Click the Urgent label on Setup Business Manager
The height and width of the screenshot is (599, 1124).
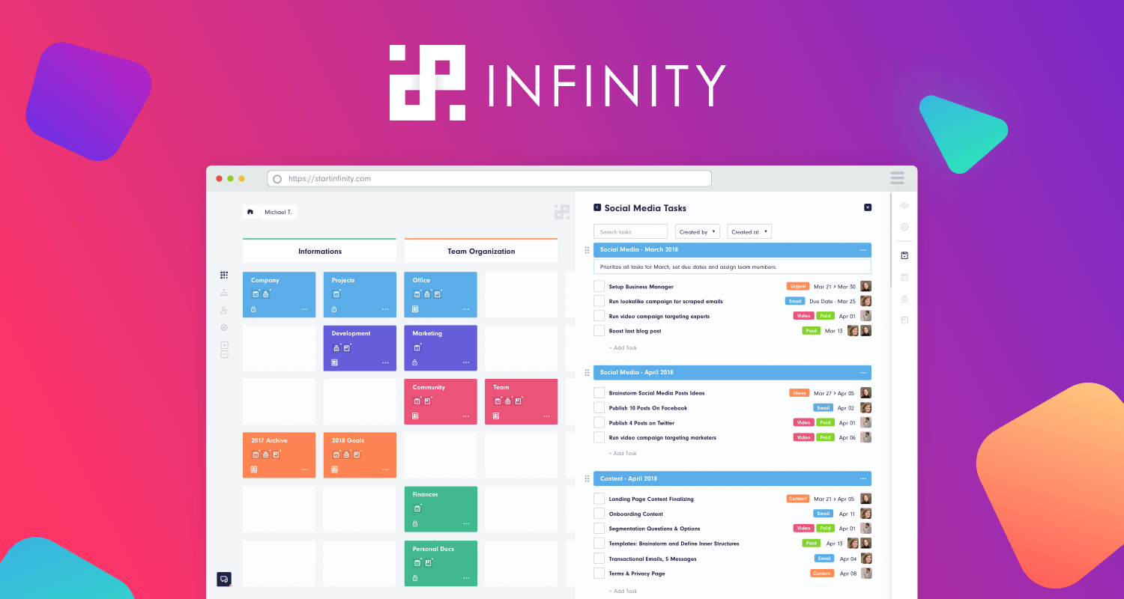point(798,286)
